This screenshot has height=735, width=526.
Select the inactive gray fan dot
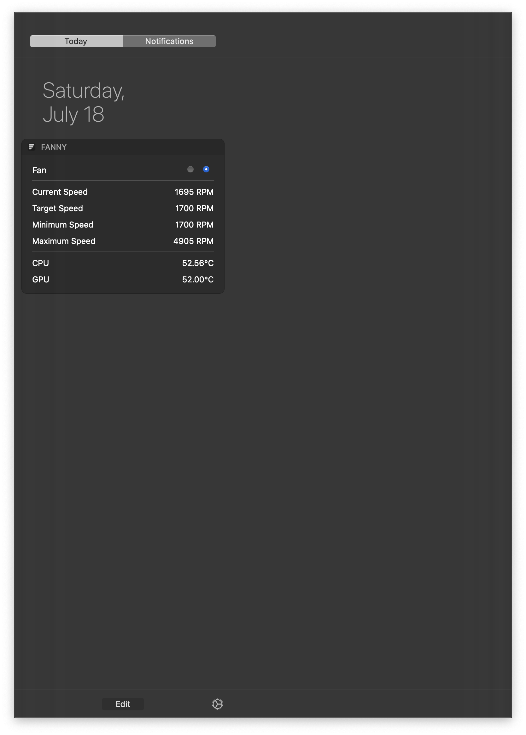[190, 169]
